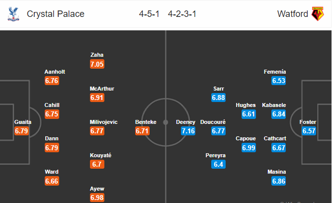Select Deeney's 7.16 rating badge

188,131
